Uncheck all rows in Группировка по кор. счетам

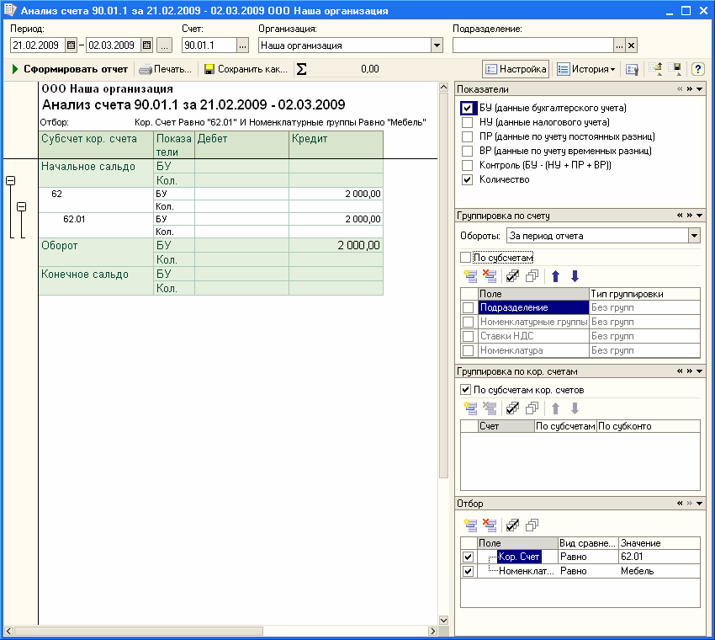(x=532, y=408)
